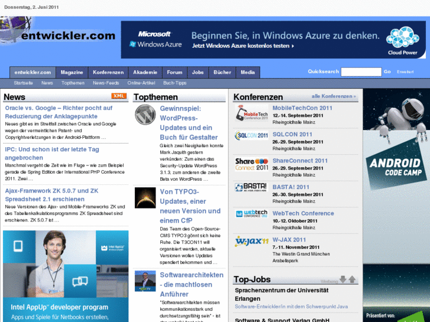
Task: Click the MobileTech Conference logo
Action: point(251,113)
